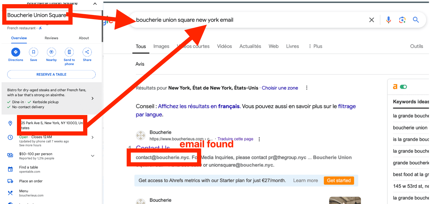This screenshot has height=204, width=431.
Task: Clear the search box with X
Action: pos(371,20)
